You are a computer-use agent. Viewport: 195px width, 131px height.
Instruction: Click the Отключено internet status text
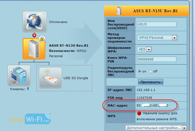click(x=58, y=22)
